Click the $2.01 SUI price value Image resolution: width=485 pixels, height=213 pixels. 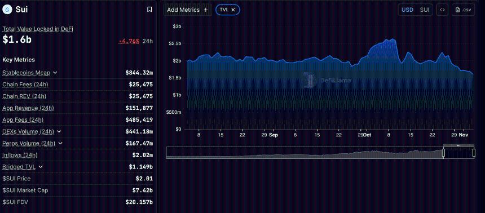(144, 179)
